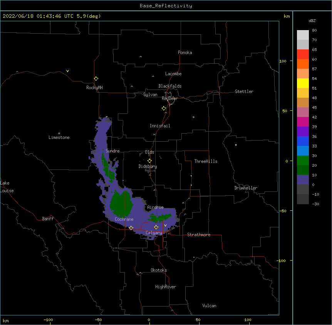Click the Vulcan label

[x=209, y=306]
